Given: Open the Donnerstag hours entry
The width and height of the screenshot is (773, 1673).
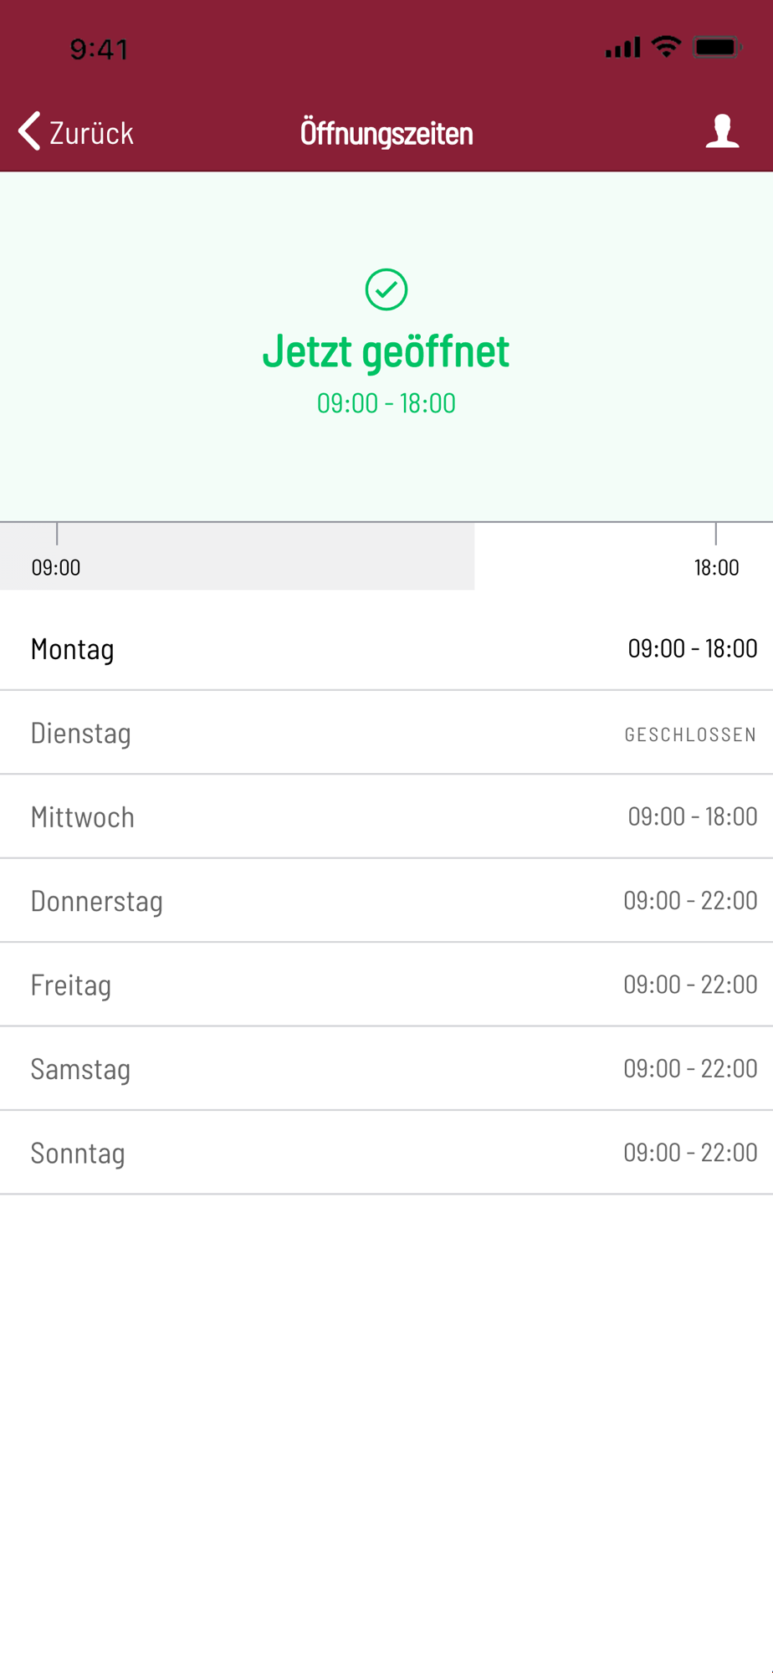Looking at the screenshot, I should pos(386,901).
